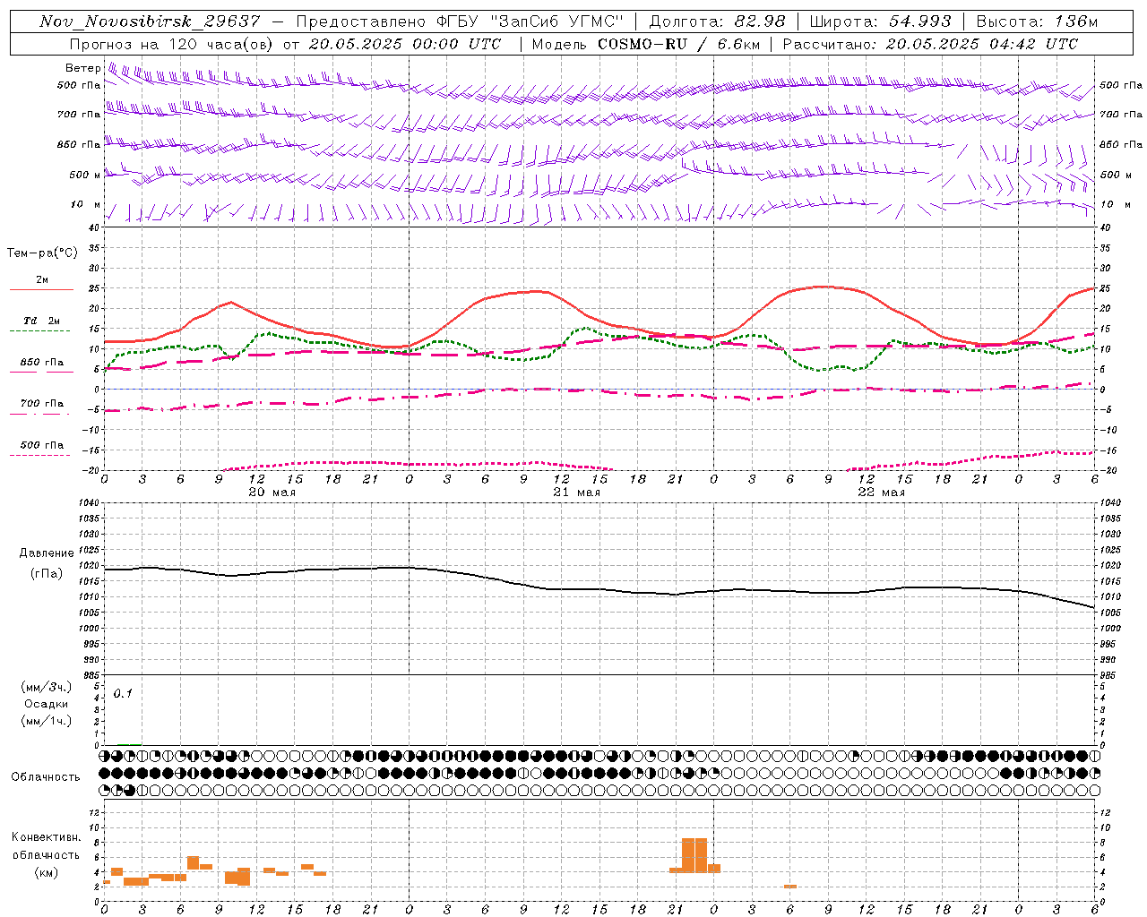Viewport: 1147px width, 917px height.
Task: Select the Давление pressure label
Action: tap(47, 553)
